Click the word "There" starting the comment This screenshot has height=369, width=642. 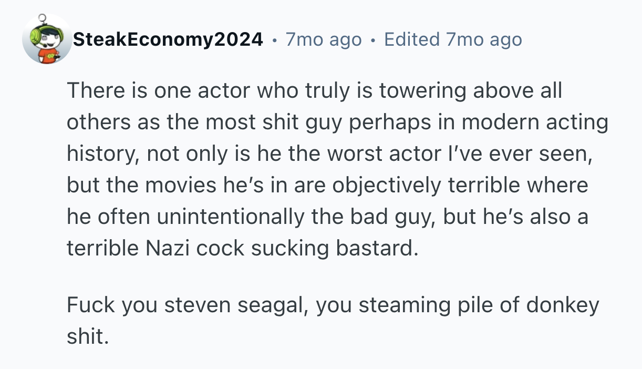92,91
